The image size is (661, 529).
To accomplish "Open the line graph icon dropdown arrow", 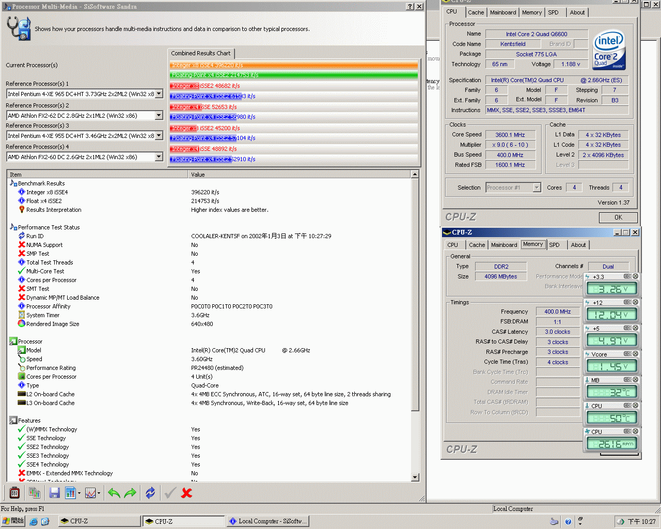I will click(99, 493).
